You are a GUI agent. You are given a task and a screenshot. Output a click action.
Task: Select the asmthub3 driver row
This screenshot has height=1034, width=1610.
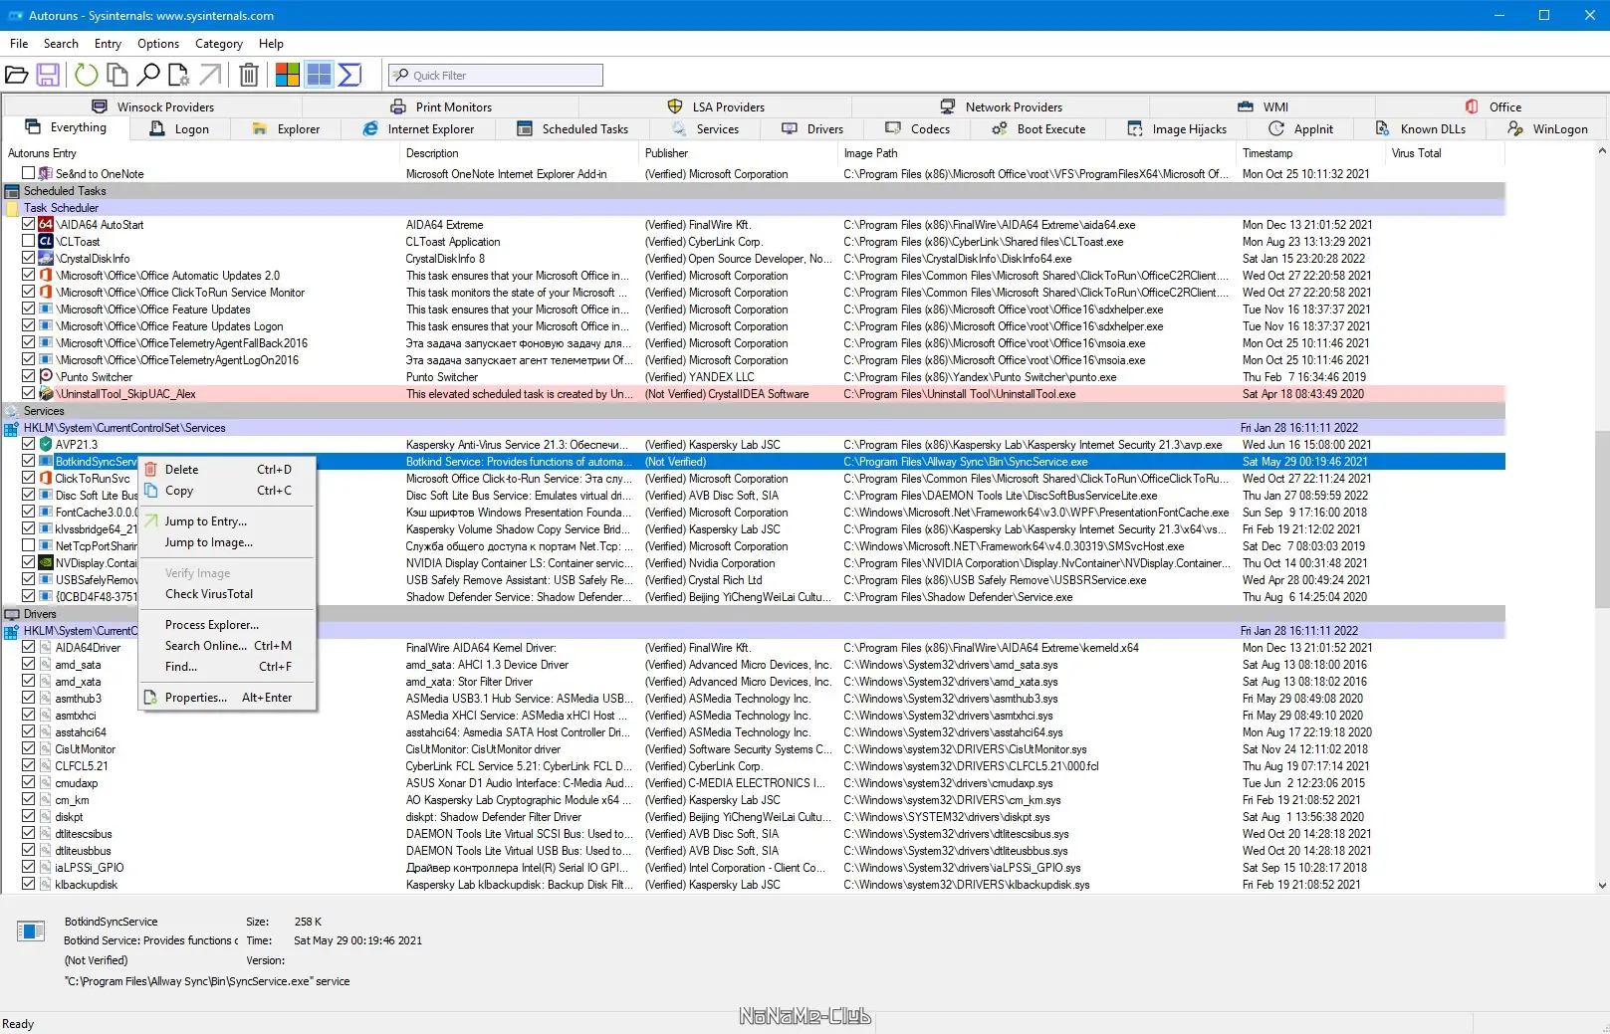tap(754, 699)
